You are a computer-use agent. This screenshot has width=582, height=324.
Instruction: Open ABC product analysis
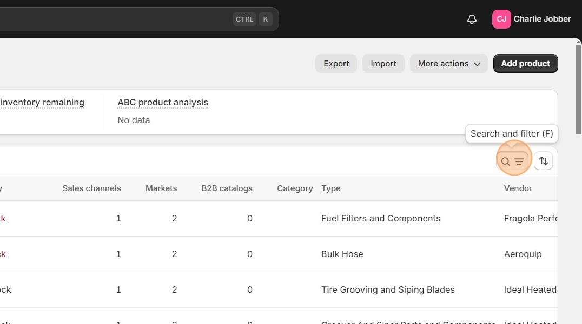(x=163, y=102)
